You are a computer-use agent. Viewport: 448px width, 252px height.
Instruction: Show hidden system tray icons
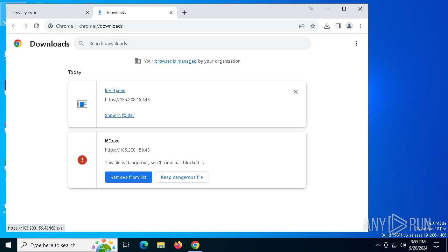[378, 245]
